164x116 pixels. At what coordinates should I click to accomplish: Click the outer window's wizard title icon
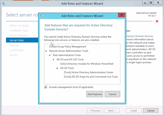tap(4, 4)
